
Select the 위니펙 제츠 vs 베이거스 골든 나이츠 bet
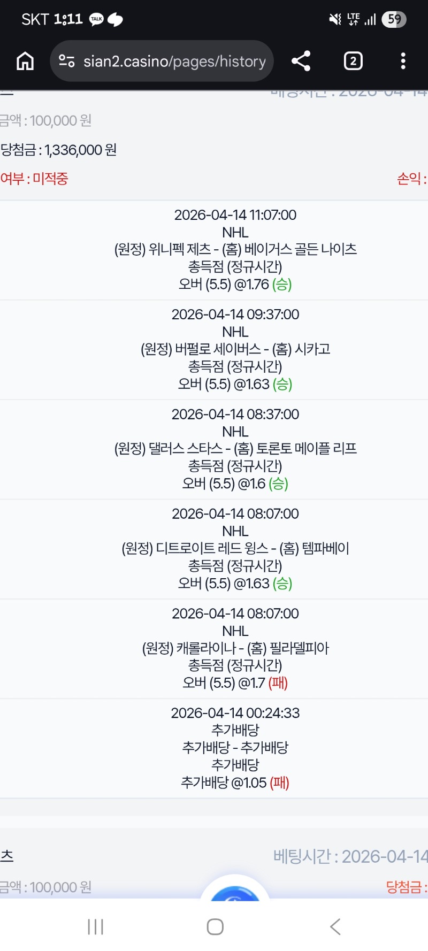(x=235, y=250)
